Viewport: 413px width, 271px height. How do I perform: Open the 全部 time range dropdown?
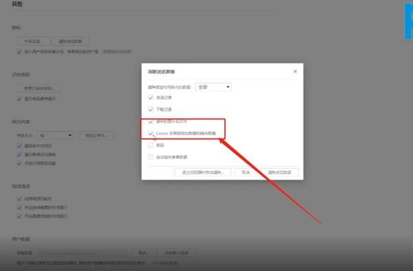pos(213,87)
